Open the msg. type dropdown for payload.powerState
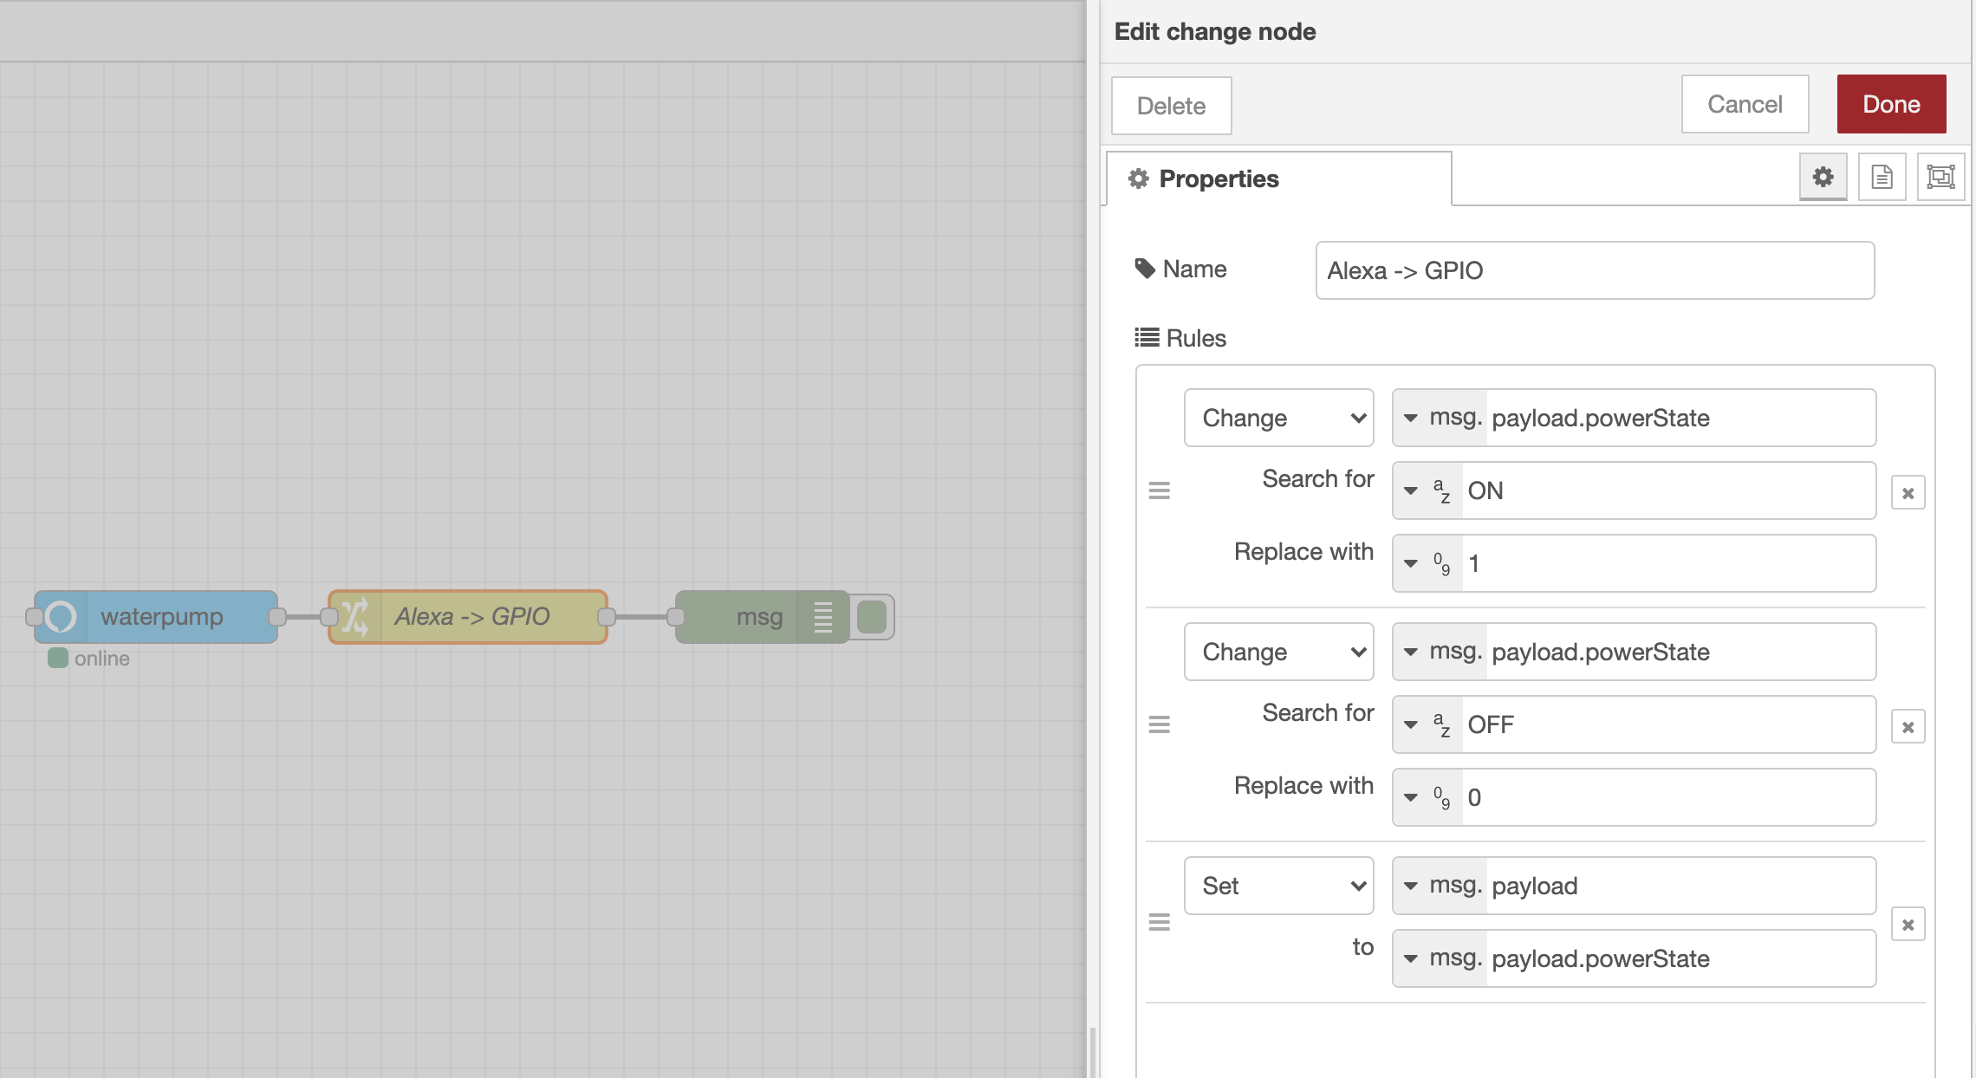 click(1440, 418)
